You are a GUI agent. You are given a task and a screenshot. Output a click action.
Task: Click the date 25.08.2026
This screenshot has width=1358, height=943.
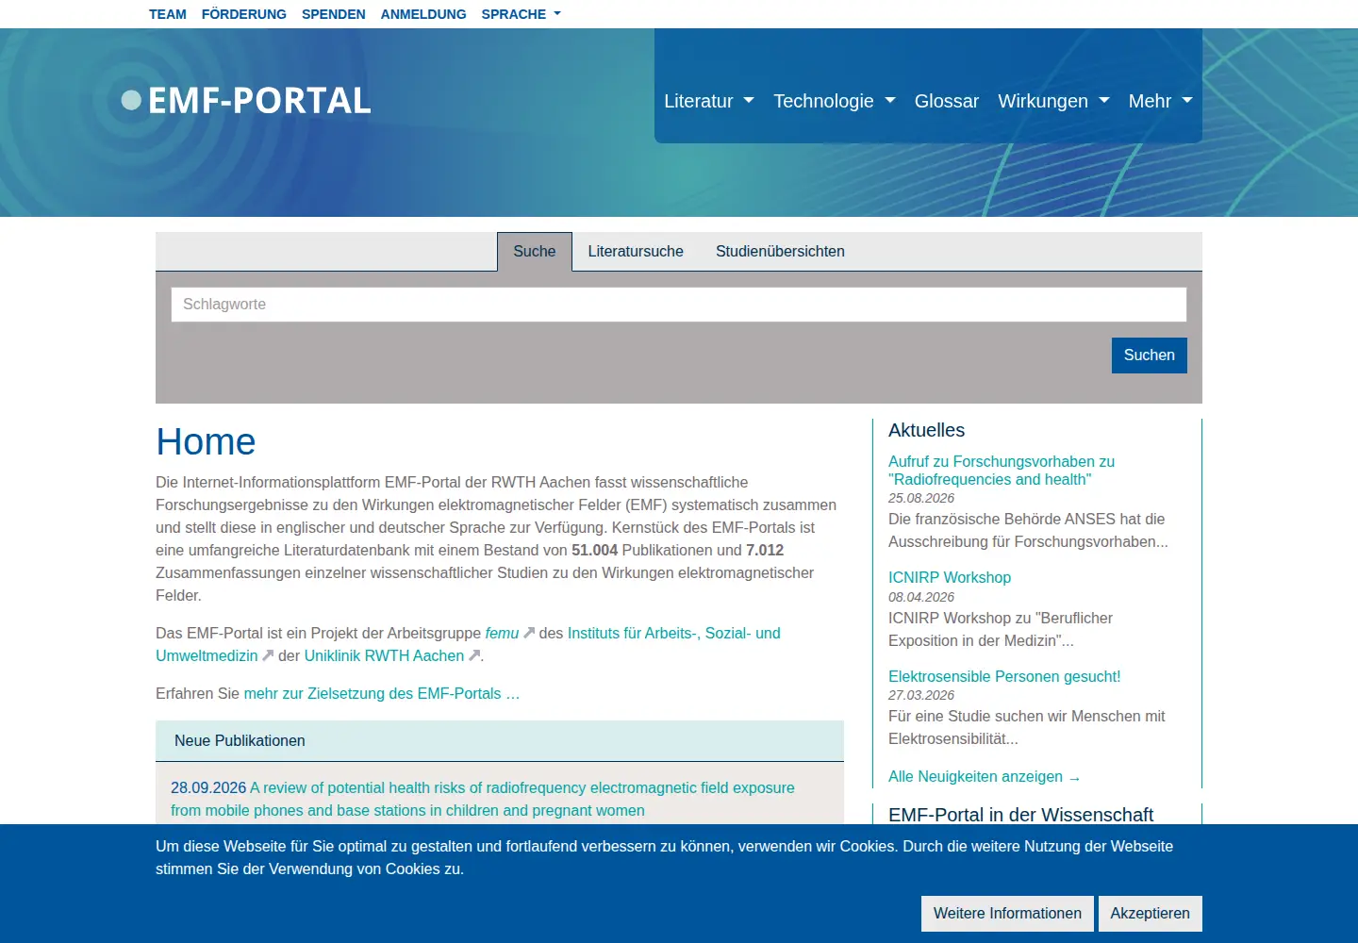pos(921,498)
